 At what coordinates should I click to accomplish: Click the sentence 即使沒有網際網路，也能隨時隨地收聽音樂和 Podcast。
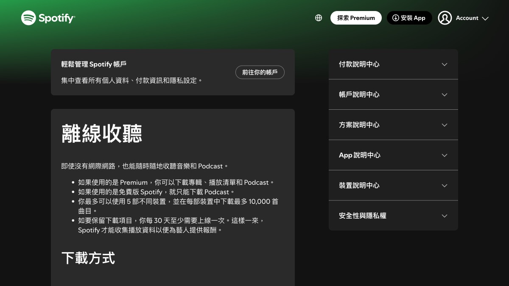click(x=145, y=166)
